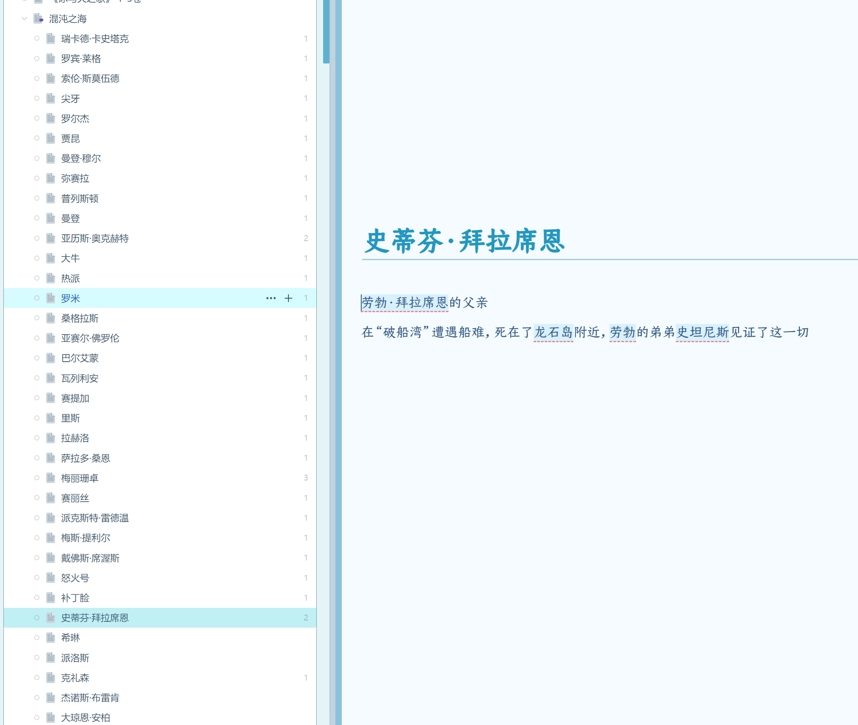The width and height of the screenshot is (858, 725).
Task: Toggle the circle bullet beside 亚历斯·奥克赫特
Action: coord(37,238)
